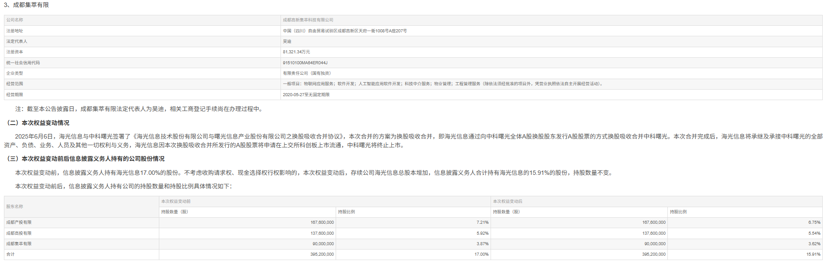Click the "本次权益变动后" table header cell
Screen dimensions: 828x264
656,201
